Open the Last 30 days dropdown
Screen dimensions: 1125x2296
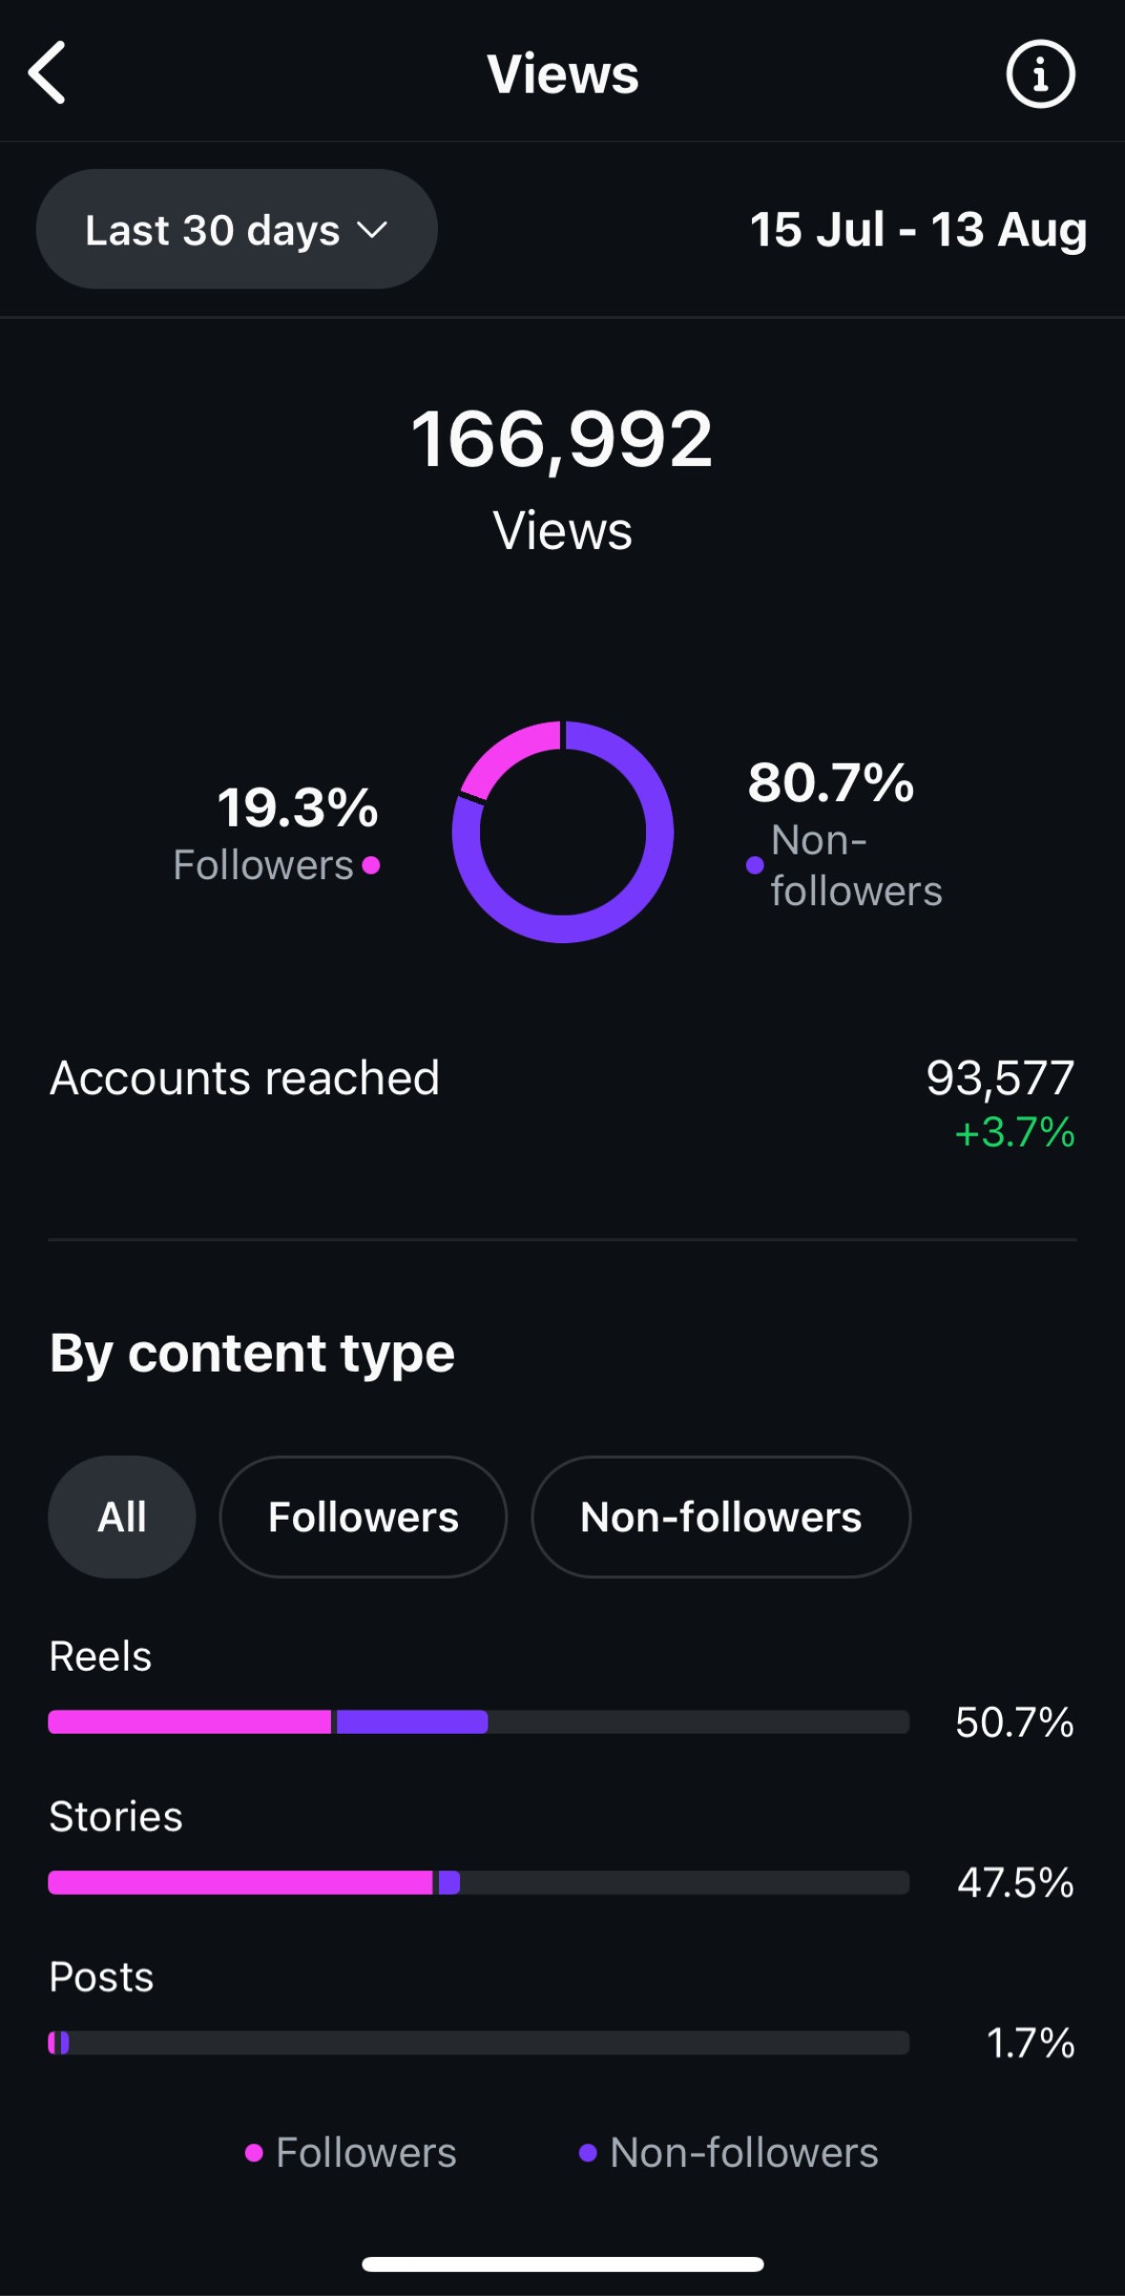(237, 229)
